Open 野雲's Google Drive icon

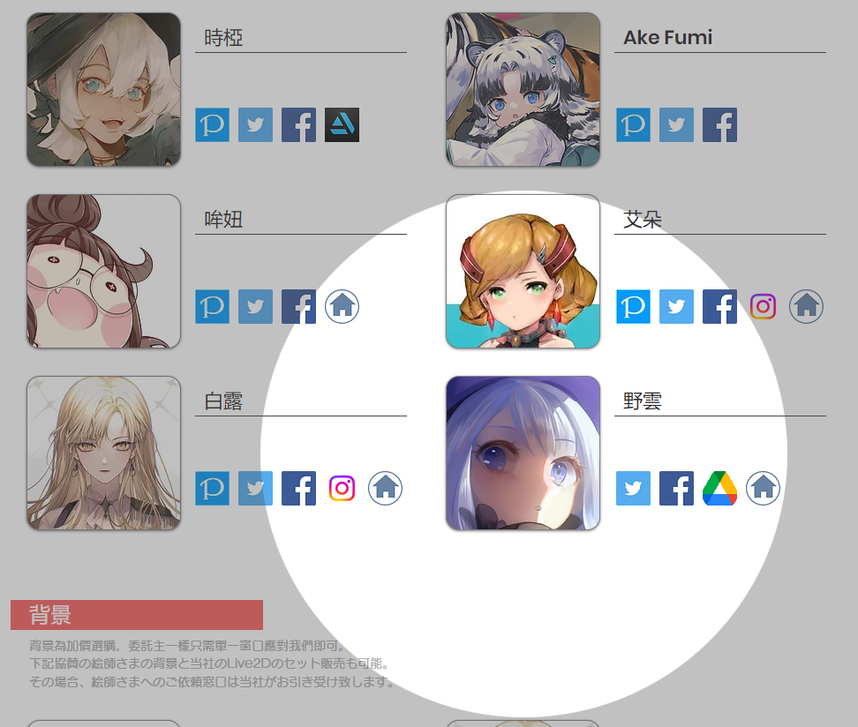[x=719, y=488]
